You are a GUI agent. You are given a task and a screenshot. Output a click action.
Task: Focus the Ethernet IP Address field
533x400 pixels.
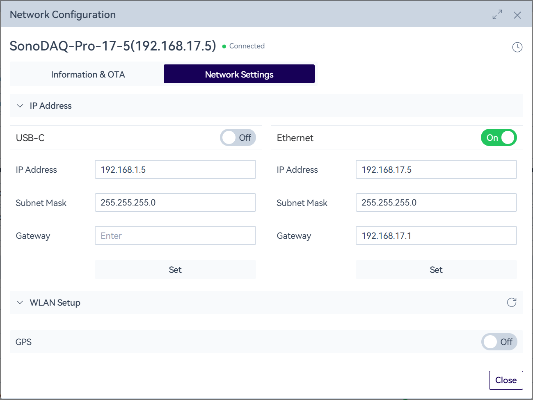click(x=436, y=169)
